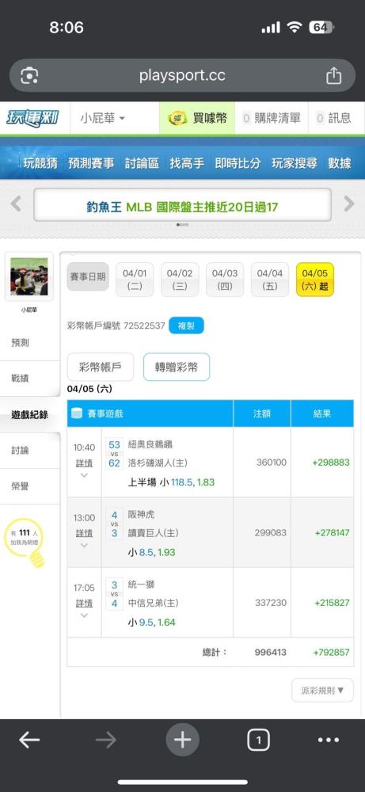The width and height of the screenshot is (365, 792).
Task: Go back with the browser back arrow
Action: 29,740
